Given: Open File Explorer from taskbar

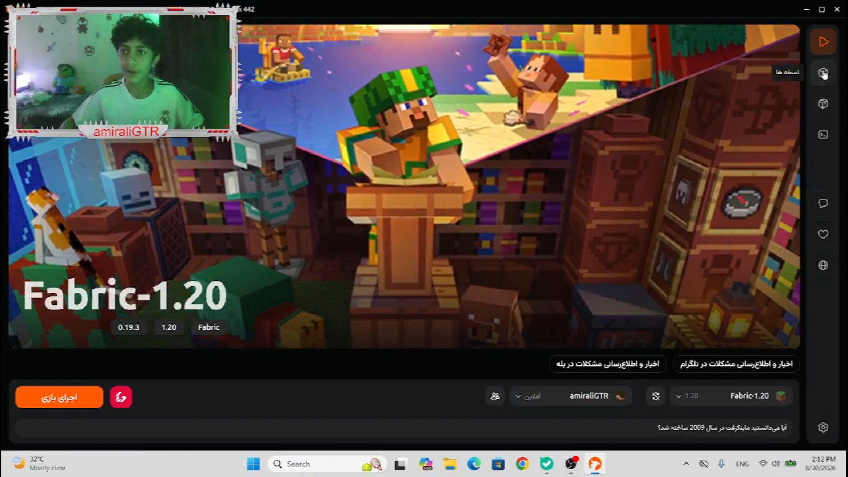Looking at the screenshot, I should [x=450, y=464].
